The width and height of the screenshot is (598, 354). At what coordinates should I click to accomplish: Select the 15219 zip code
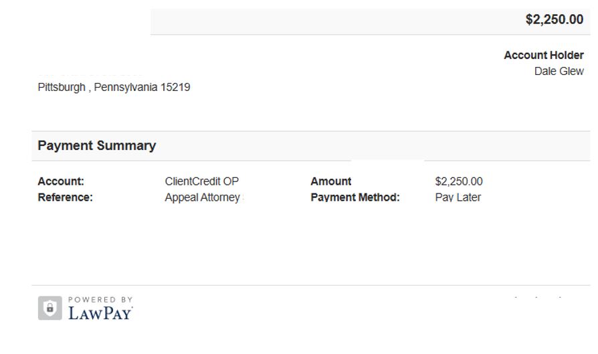coord(175,88)
